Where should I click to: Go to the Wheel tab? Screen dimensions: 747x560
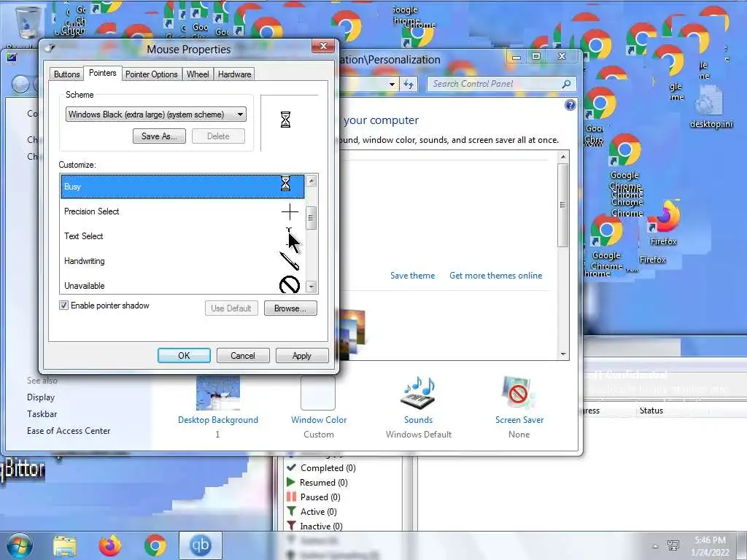pos(198,74)
